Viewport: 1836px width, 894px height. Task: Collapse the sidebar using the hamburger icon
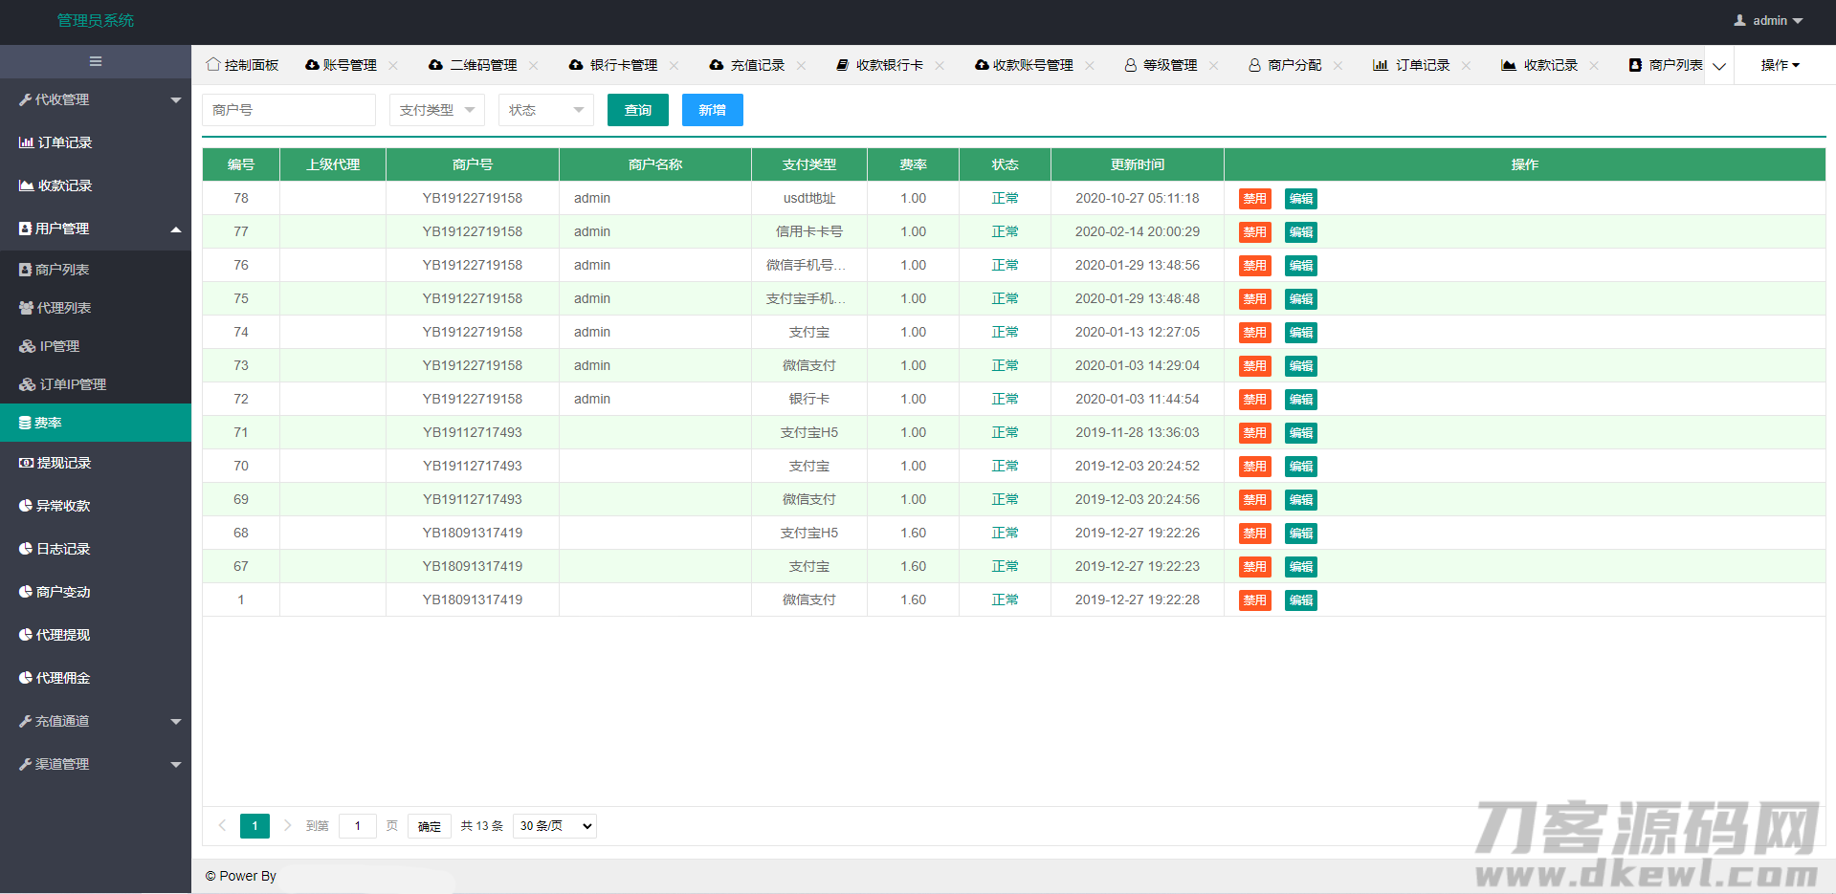96,61
